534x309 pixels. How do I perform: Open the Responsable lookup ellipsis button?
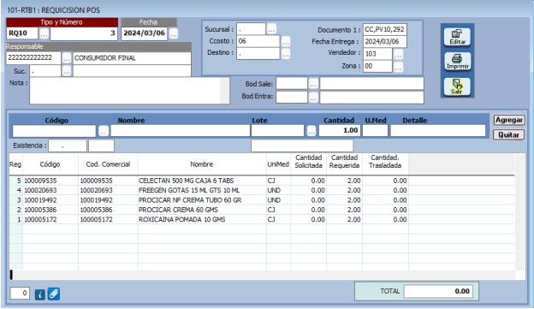point(67,58)
